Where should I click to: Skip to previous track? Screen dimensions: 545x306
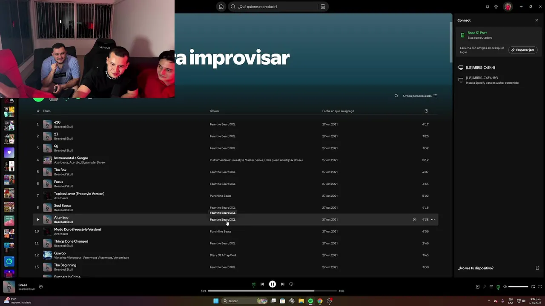(x=262, y=284)
